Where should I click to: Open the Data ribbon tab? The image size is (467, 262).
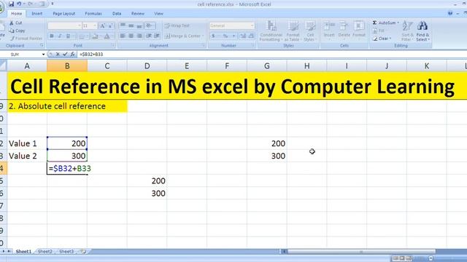click(x=117, y=14)
